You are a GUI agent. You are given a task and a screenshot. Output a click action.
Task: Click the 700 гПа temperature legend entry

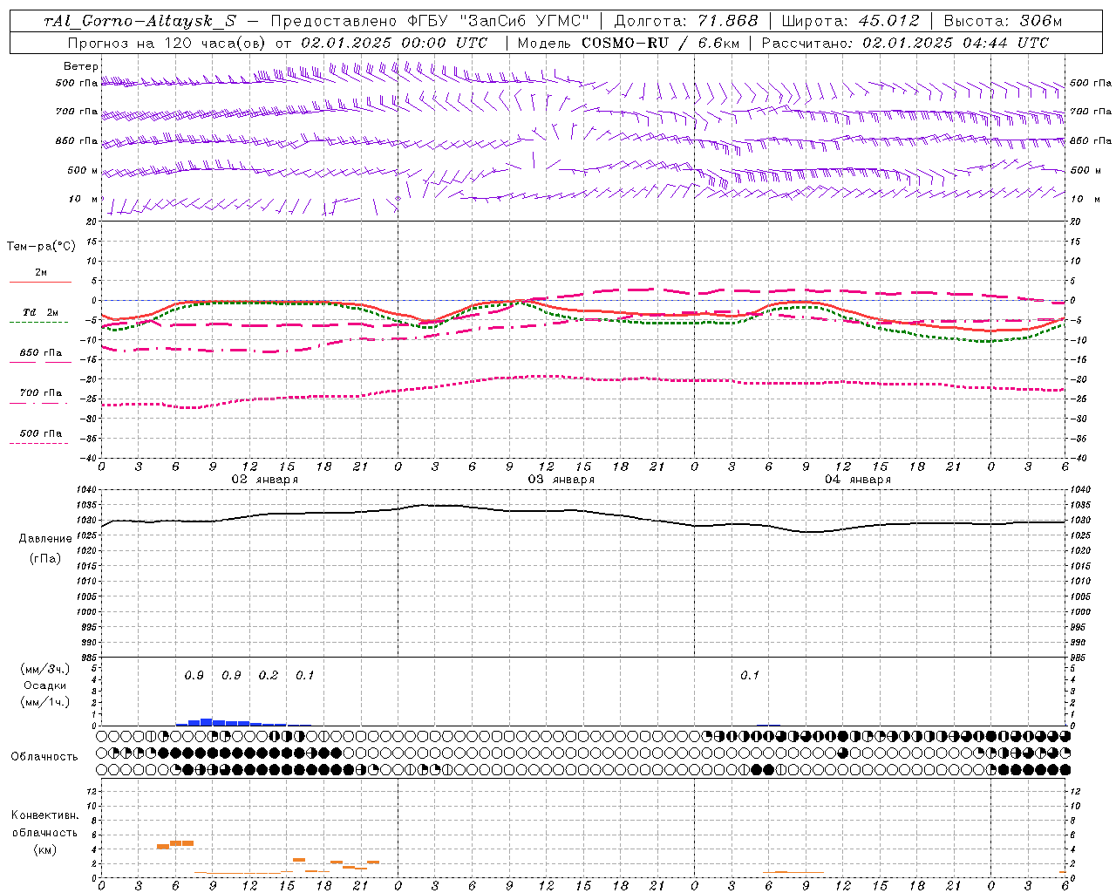coord(40,393)
